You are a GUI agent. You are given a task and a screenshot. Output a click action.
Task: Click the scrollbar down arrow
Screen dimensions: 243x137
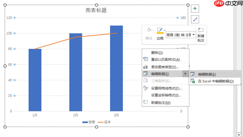coord(239,135)
